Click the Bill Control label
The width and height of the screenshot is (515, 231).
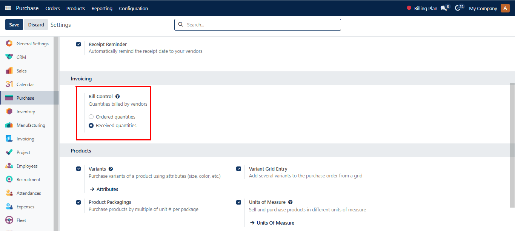click(x=101, y=96)
